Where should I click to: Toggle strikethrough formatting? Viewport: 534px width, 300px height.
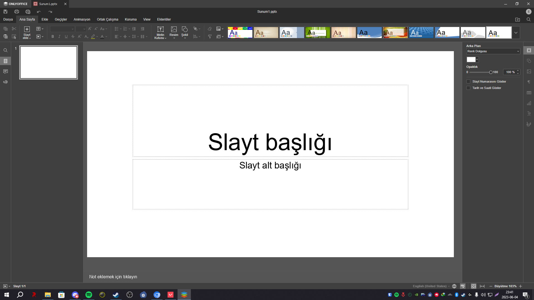point(73,36)
